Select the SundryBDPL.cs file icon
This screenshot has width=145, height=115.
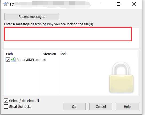point(13,60)
